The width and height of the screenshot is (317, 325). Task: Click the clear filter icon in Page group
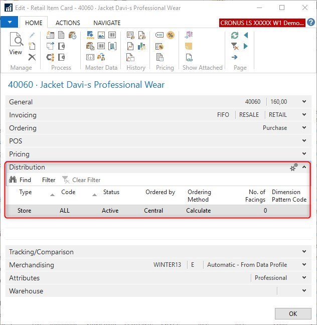tap(235, 46)
